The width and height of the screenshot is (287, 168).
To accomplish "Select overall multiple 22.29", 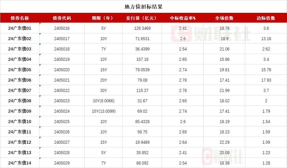I will pyautogui.click(x=225, y=142).
